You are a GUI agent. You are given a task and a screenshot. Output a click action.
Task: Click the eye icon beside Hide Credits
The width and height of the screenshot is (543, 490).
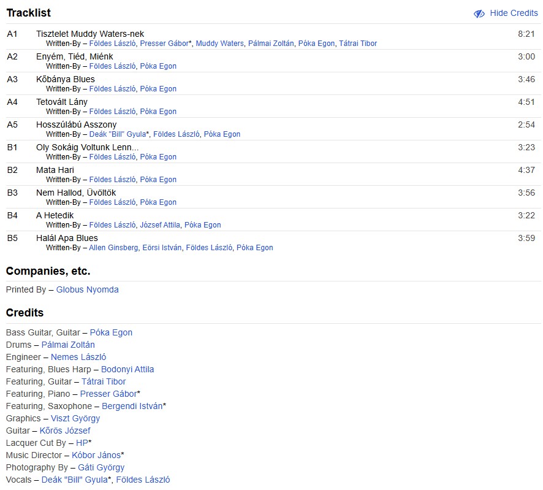coord(479,13)
